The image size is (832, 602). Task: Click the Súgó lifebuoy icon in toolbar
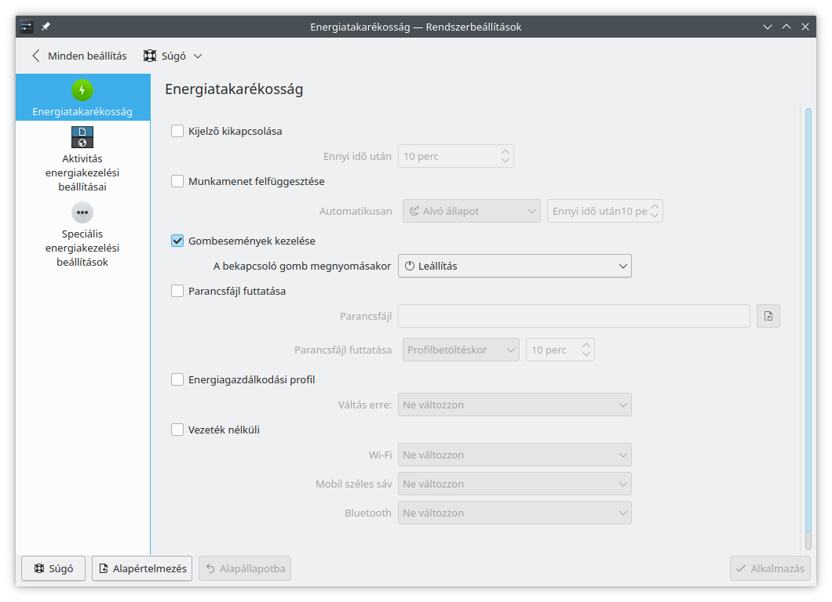(150, 56)
